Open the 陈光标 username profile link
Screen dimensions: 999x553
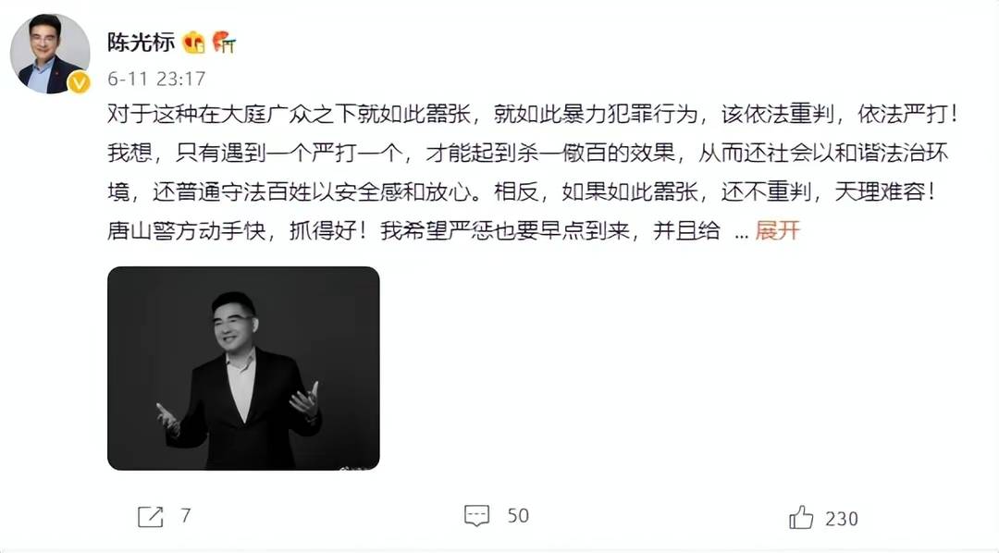pos(141,42)
